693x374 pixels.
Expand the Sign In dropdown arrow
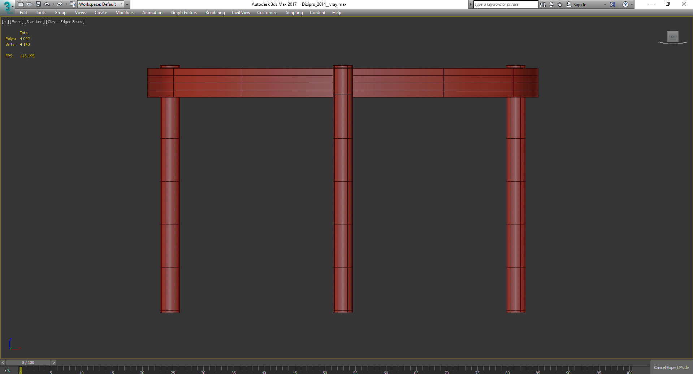click(605, 5)
